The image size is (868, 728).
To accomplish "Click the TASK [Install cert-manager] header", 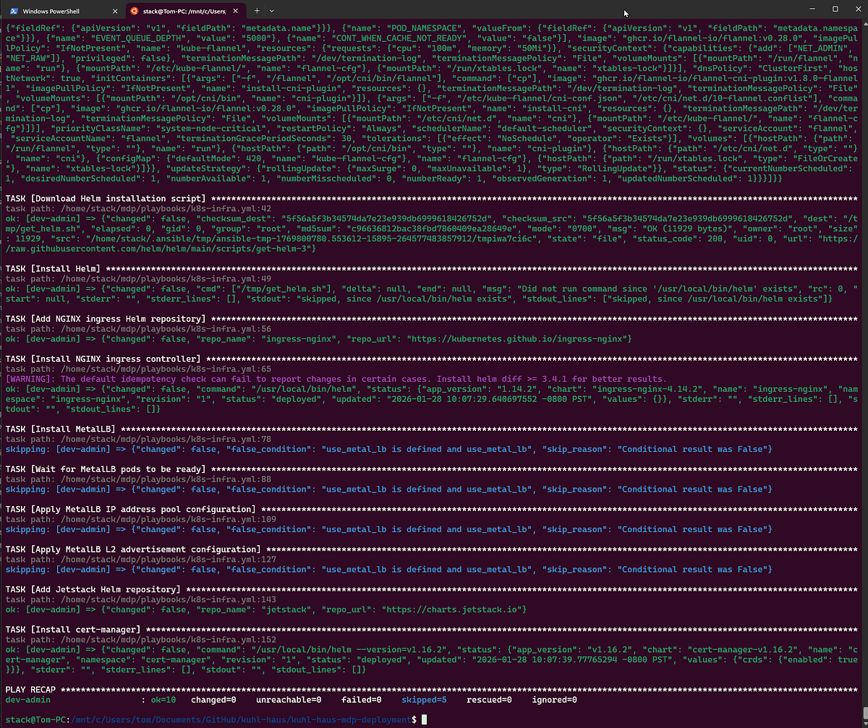I will 72,630.
